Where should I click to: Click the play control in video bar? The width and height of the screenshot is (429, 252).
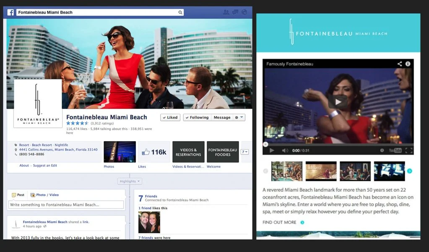click(272, 150)
